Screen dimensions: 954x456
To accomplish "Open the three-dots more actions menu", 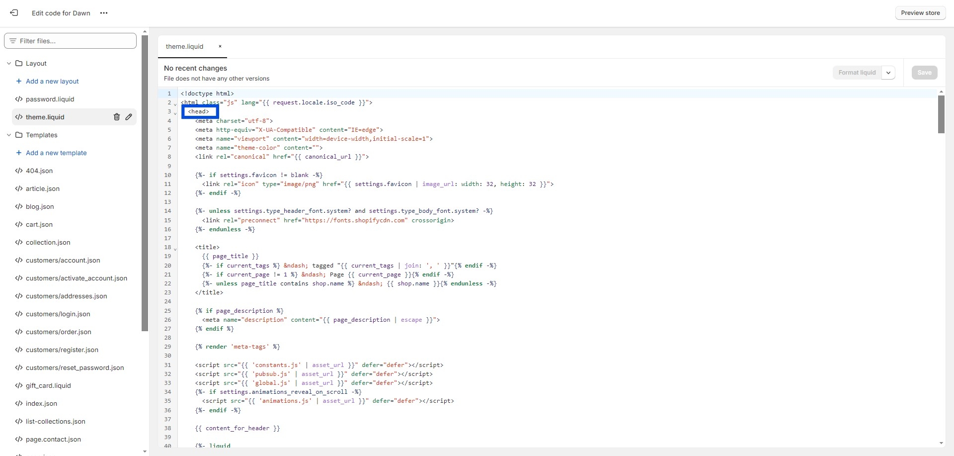I will click(104, 13).
